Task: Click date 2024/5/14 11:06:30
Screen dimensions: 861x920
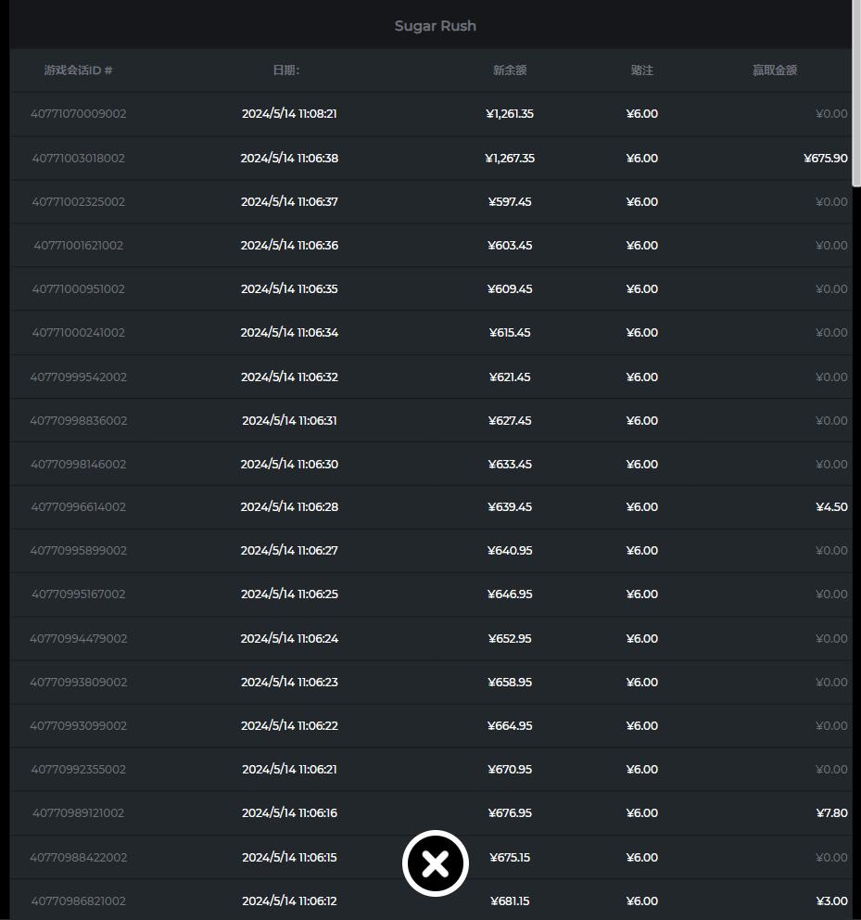Action: coord(289,464)
